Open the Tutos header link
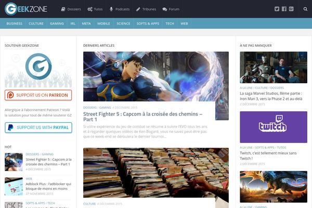Screen dimensions: 312x208 point(95,9)
